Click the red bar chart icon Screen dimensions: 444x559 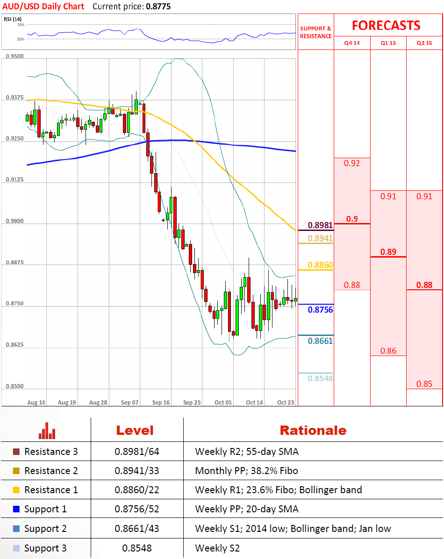(x=47, y=431)
